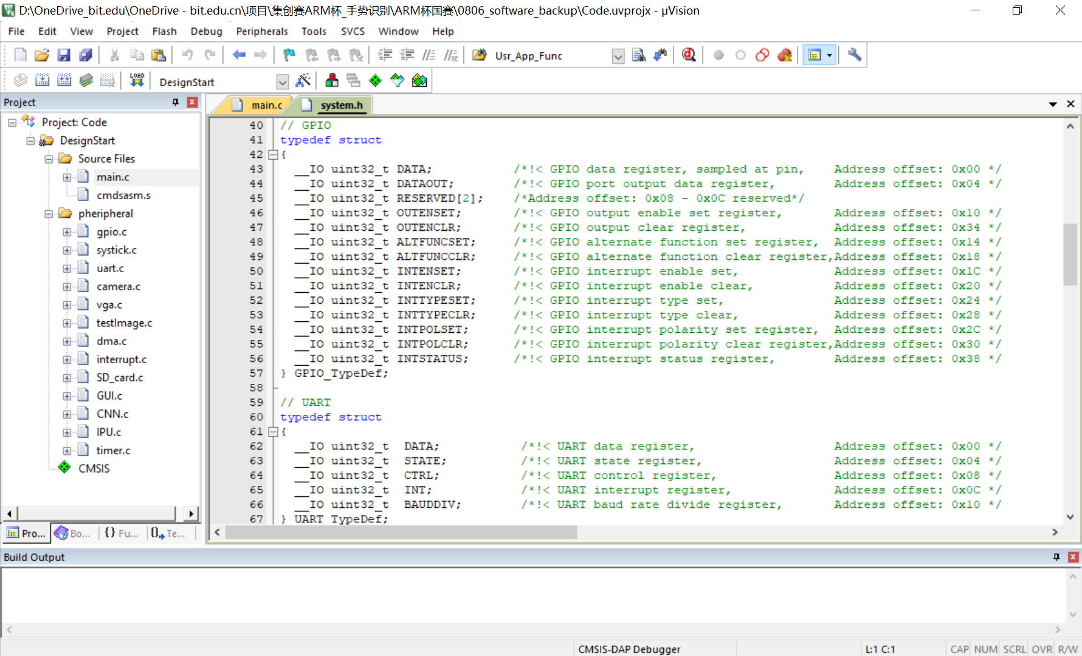
Task: Click the Rebuild all target files icon
Action: [x=64, y=80]
